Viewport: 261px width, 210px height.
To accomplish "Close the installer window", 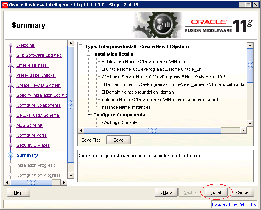I will pos(255,5).
